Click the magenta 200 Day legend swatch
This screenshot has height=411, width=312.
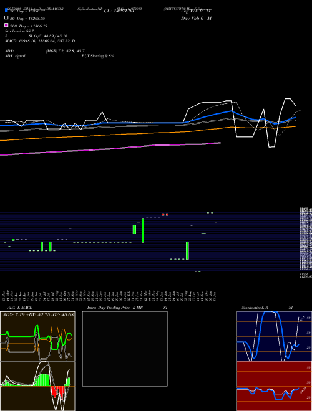click(6, 25)
